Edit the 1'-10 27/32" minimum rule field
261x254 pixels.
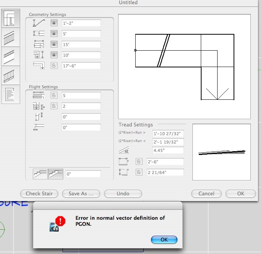pyautogui.click(x=168, y=133)
